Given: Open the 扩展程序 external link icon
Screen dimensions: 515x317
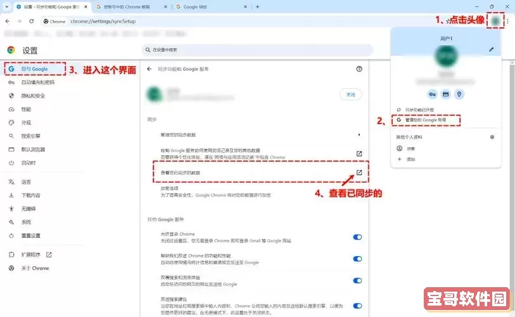Looking at the screenshot, I should (x=49, y=254).
